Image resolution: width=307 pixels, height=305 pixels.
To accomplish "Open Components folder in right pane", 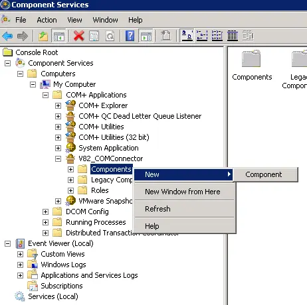I will click(x=252, y=66).
